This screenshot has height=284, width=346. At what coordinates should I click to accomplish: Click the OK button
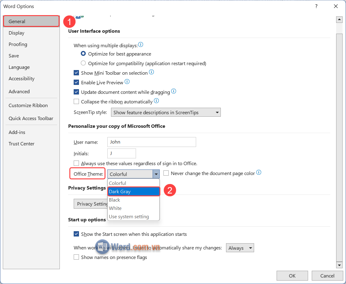pyautogui.click(x=292, y=276)
